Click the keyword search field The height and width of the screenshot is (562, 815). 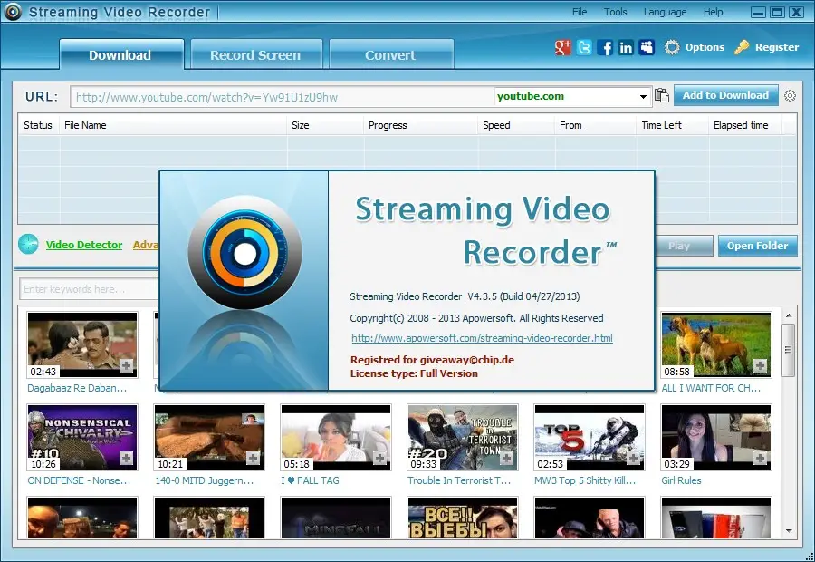click(90, 289)
